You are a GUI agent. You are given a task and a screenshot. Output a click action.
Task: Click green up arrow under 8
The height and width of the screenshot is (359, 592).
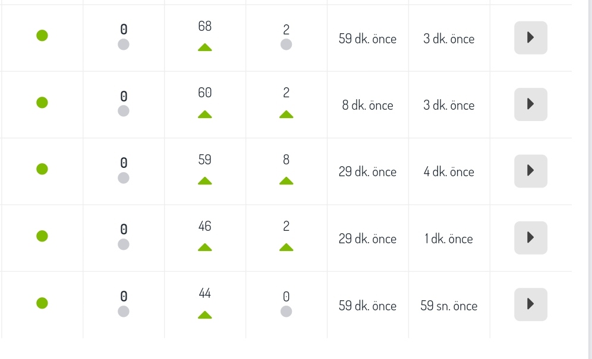pyautogui.click(x=286, y=181)
